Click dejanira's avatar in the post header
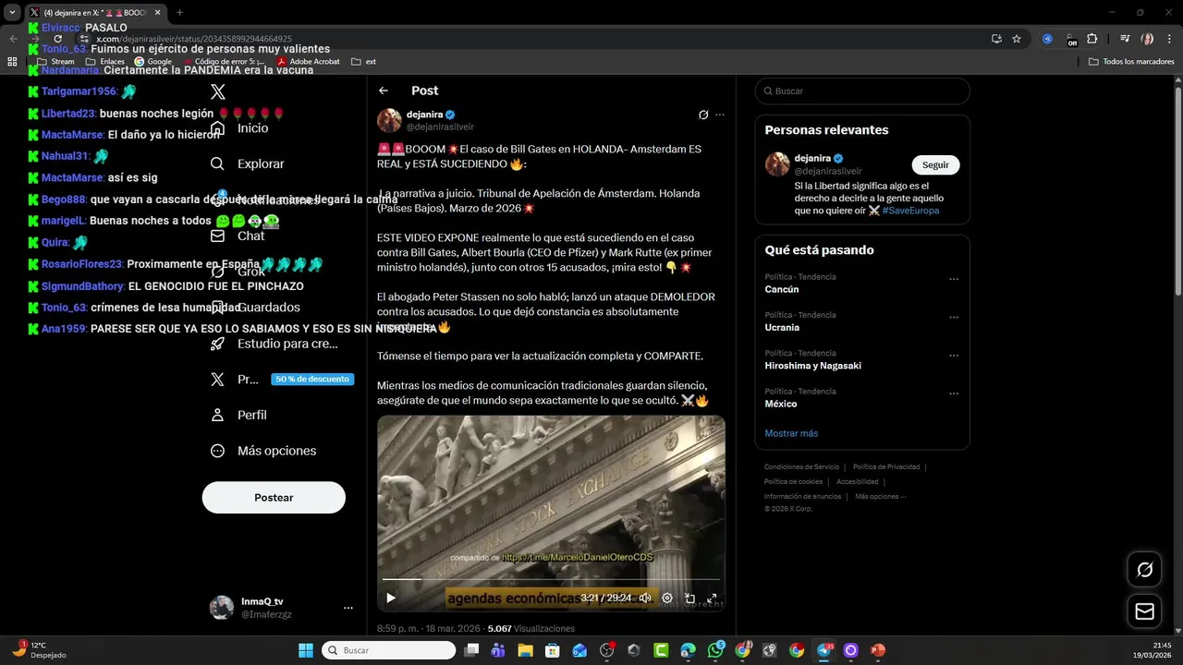The width and height of the screenshot is (1183, 665). 389,120
